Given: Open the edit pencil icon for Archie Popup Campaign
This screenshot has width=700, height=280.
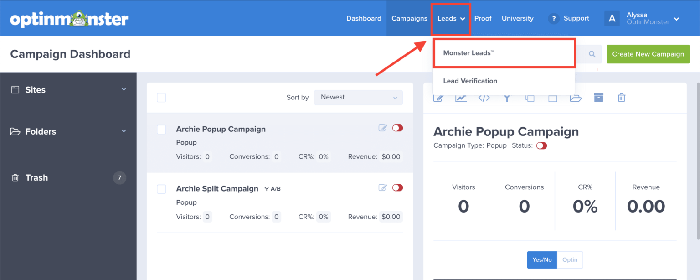Looking at the screenshot, I should 382,128.
